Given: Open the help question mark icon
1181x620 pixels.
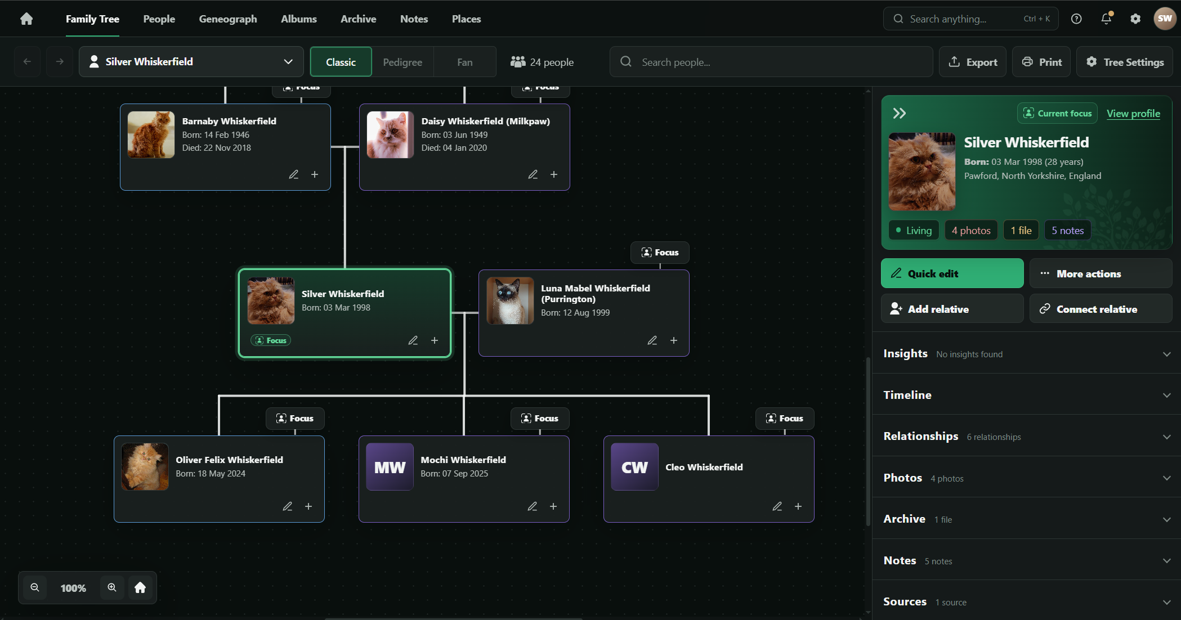Looking at the screenshot, I should 1076,19.
